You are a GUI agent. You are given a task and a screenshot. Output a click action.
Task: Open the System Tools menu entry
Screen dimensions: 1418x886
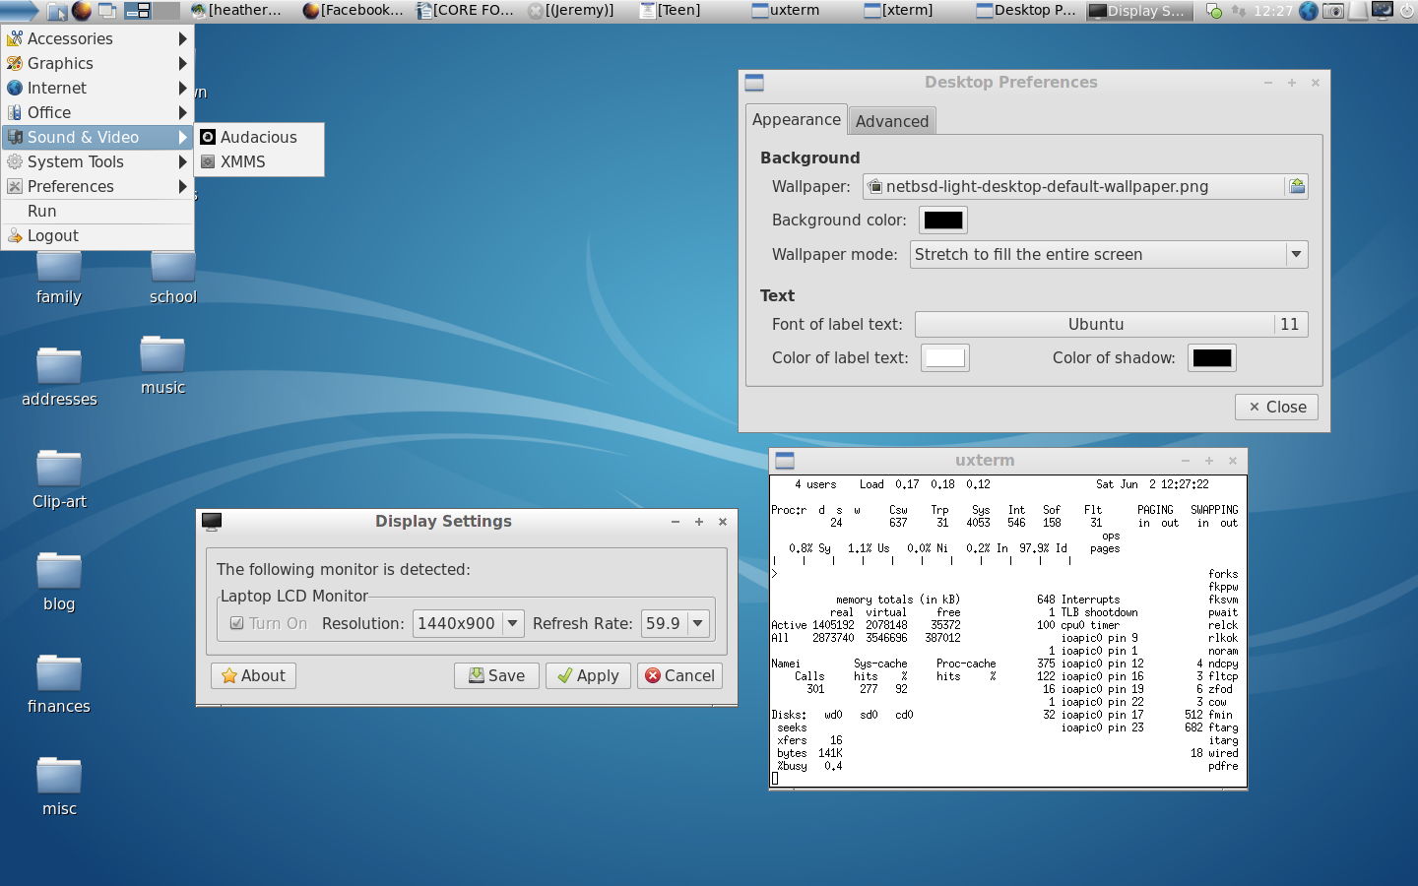pyautogui.click(x=75, y=161)
